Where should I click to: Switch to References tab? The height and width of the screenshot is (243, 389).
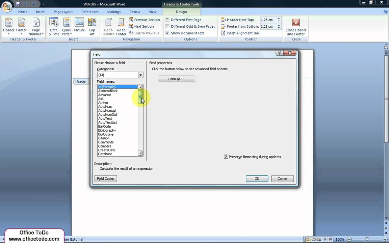pyautogui.click(x=90, y=12)
